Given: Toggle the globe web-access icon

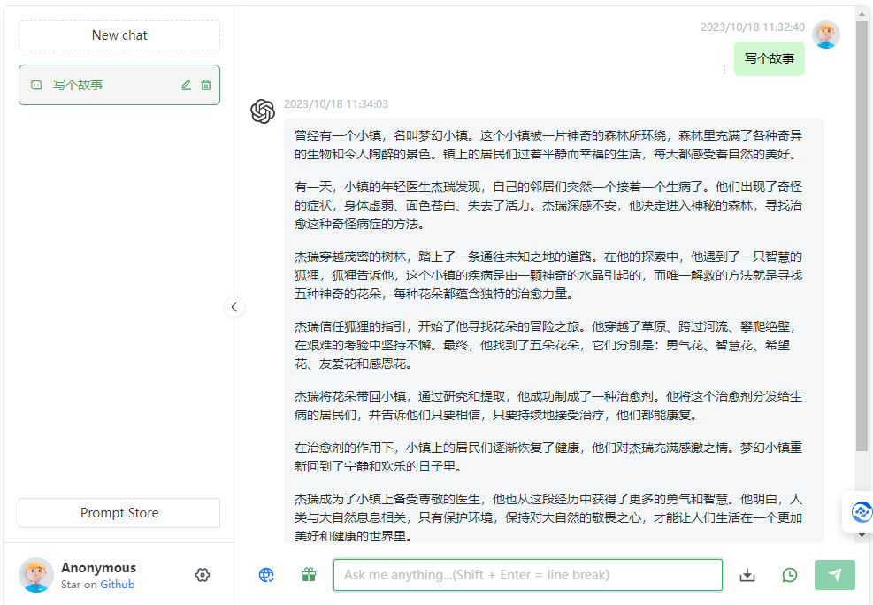Looking at the screenshot, I should click(266, 575).
